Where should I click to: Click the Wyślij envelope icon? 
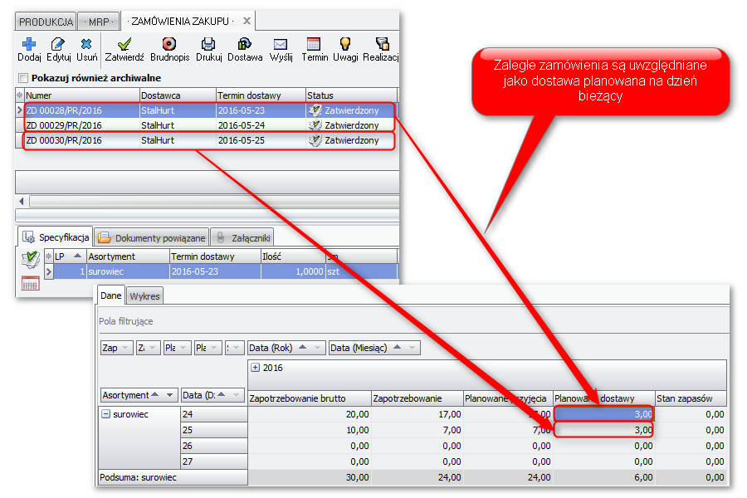pyautogui.click(x=281, y=44)
